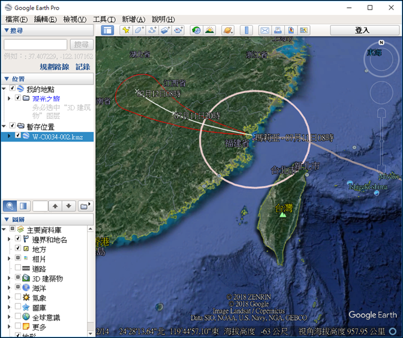Toggle the transparency adjustment icon

pos(23,206)
